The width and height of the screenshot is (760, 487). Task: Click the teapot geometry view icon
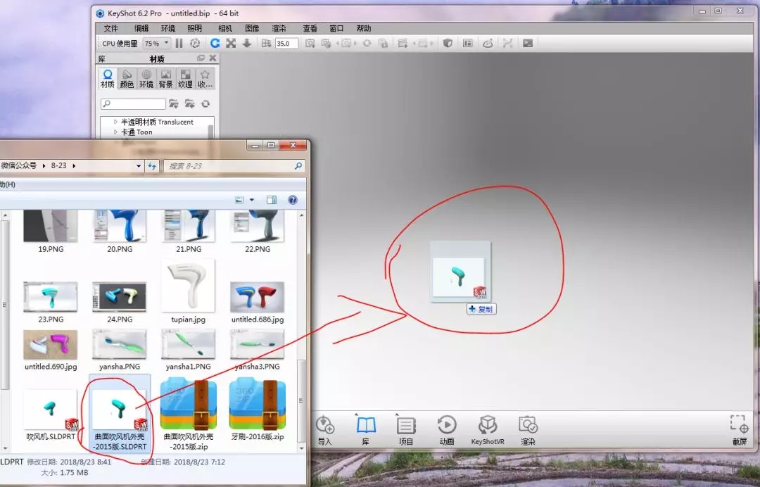coord(488,43)
